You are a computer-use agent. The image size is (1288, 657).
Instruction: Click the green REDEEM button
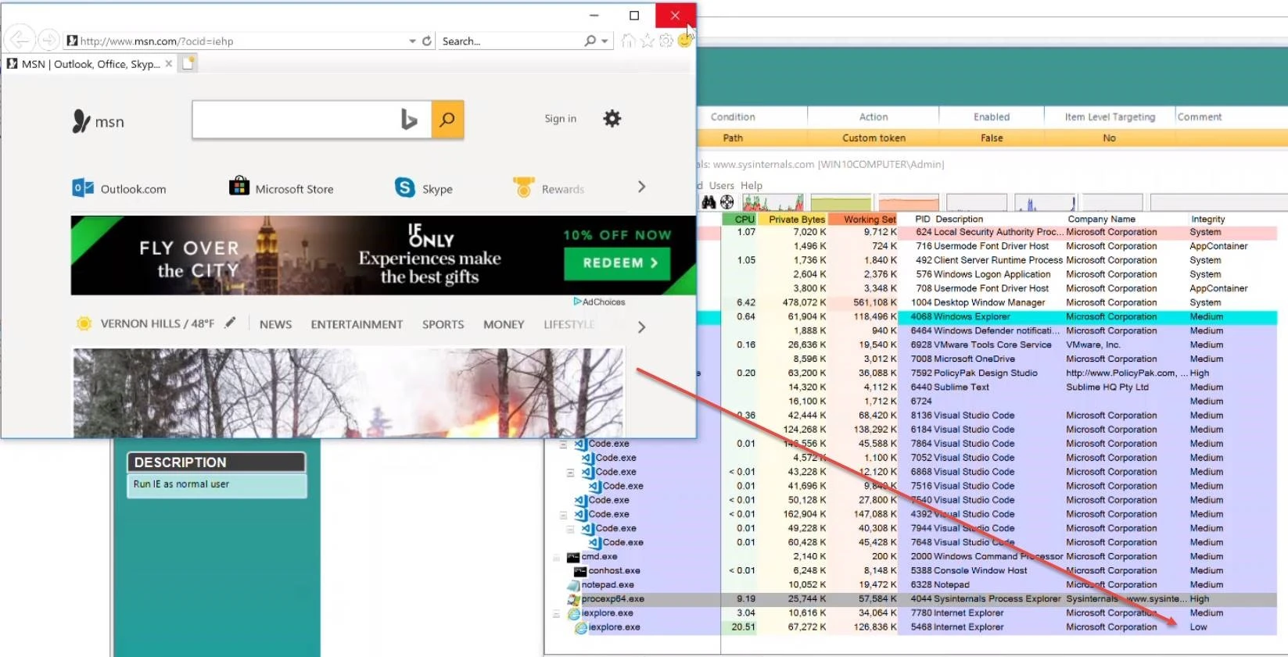point(620,263)
